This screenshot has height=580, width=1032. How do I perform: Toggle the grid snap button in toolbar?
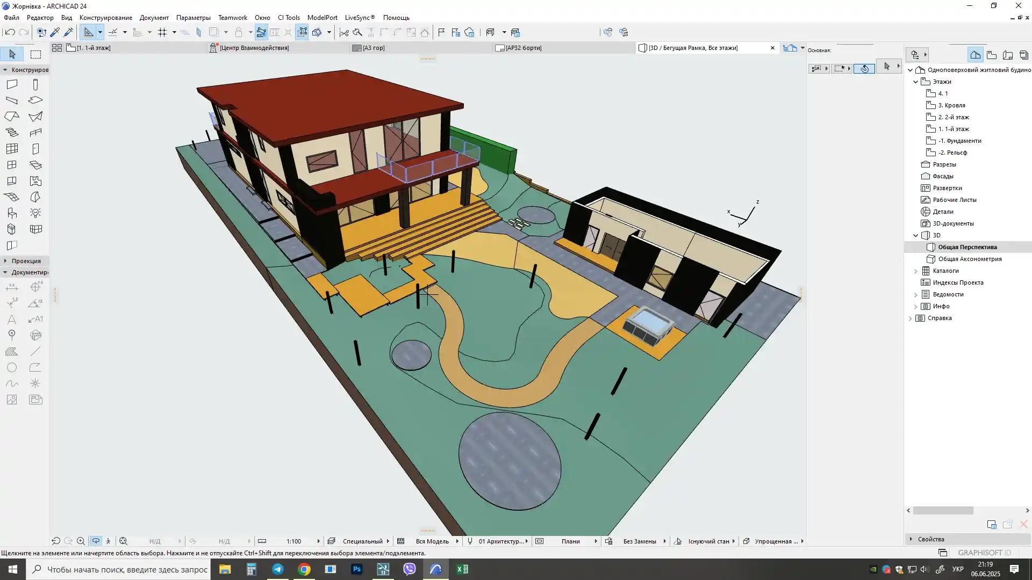pyautogui.click(x=162, y=32)
